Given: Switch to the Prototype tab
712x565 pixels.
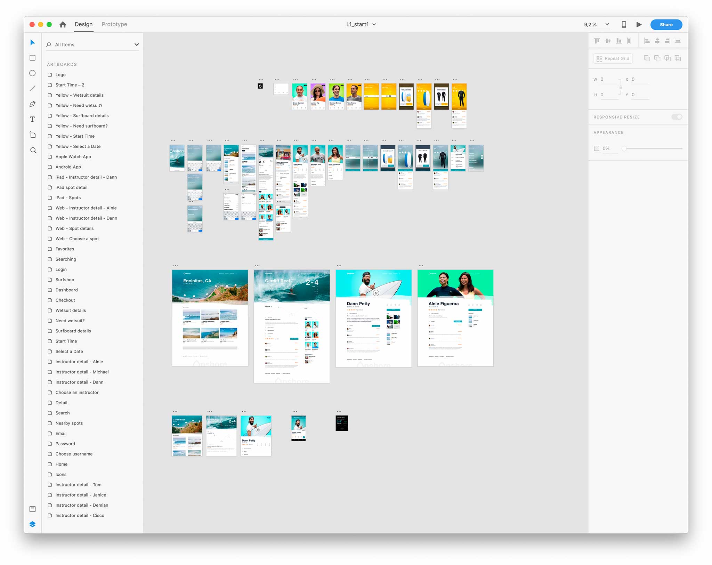Looking at the screenshot, I should (x=114, y=24).
